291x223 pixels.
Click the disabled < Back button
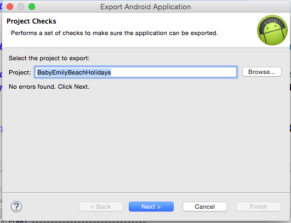point(101,207)
